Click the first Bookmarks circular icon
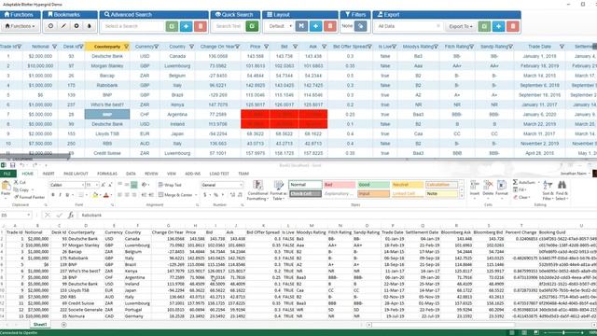The width and height of the screenshot is (597, 336). click(50, 26)
